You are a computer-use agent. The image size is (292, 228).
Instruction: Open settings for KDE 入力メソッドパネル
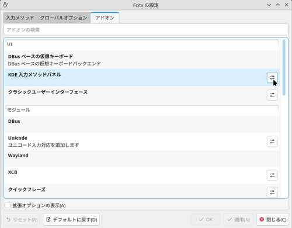272,78
